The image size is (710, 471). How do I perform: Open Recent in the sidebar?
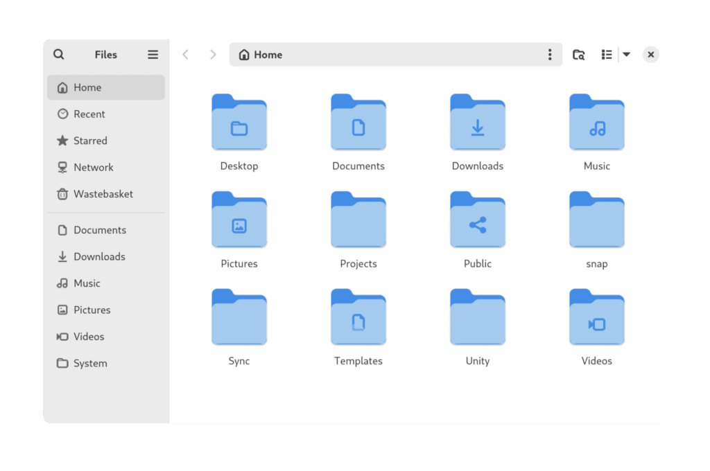pyautogui.click(x=106, y=114)
